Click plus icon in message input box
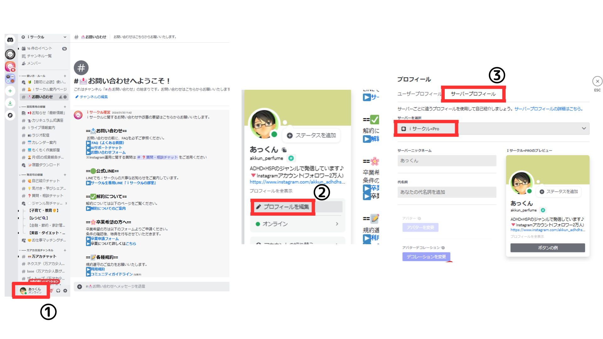 click(79, 287)
